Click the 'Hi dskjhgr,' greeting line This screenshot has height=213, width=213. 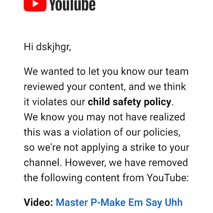tap(48, 47)
